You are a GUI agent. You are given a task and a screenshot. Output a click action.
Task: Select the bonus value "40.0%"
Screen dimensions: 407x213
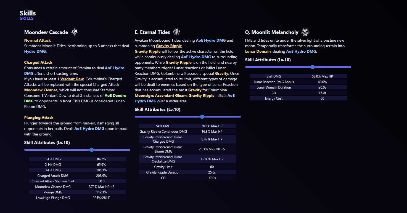[x=323, y=82]
